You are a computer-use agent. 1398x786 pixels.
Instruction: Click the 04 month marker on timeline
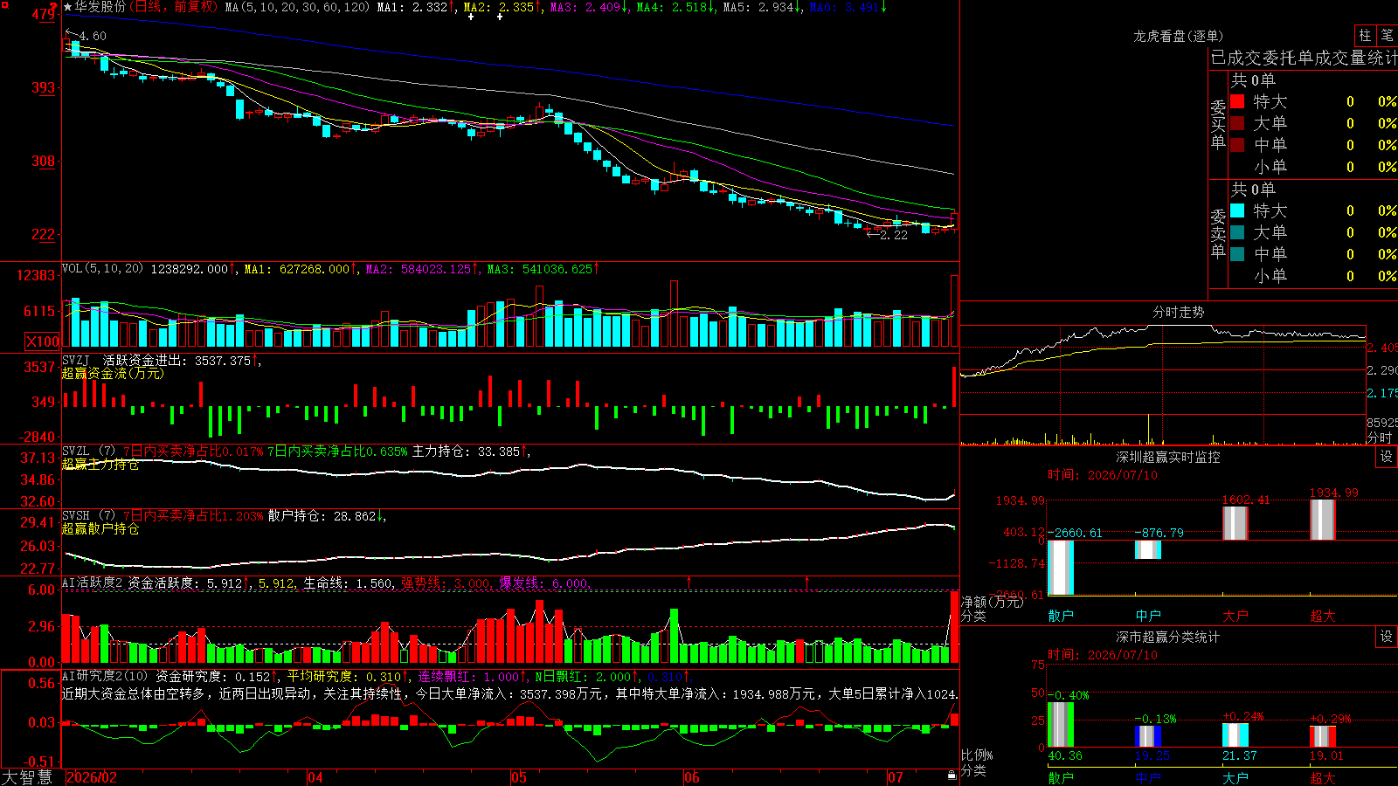pyautogui.click(x=315, y=777)
